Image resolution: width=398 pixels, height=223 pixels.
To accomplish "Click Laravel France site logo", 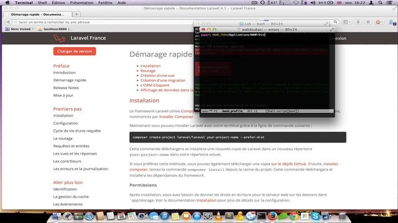I will 80,38.
